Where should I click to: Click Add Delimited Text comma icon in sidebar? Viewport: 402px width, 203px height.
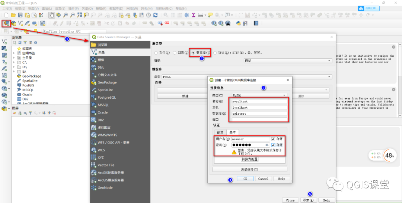4,62
